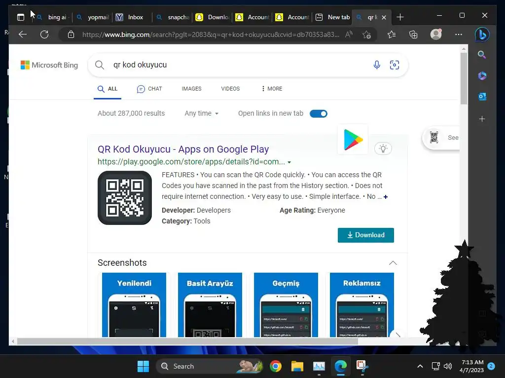Click the search magnifier in Bing box
Viewport: 505px width, 378px height.
pos(100,65)
